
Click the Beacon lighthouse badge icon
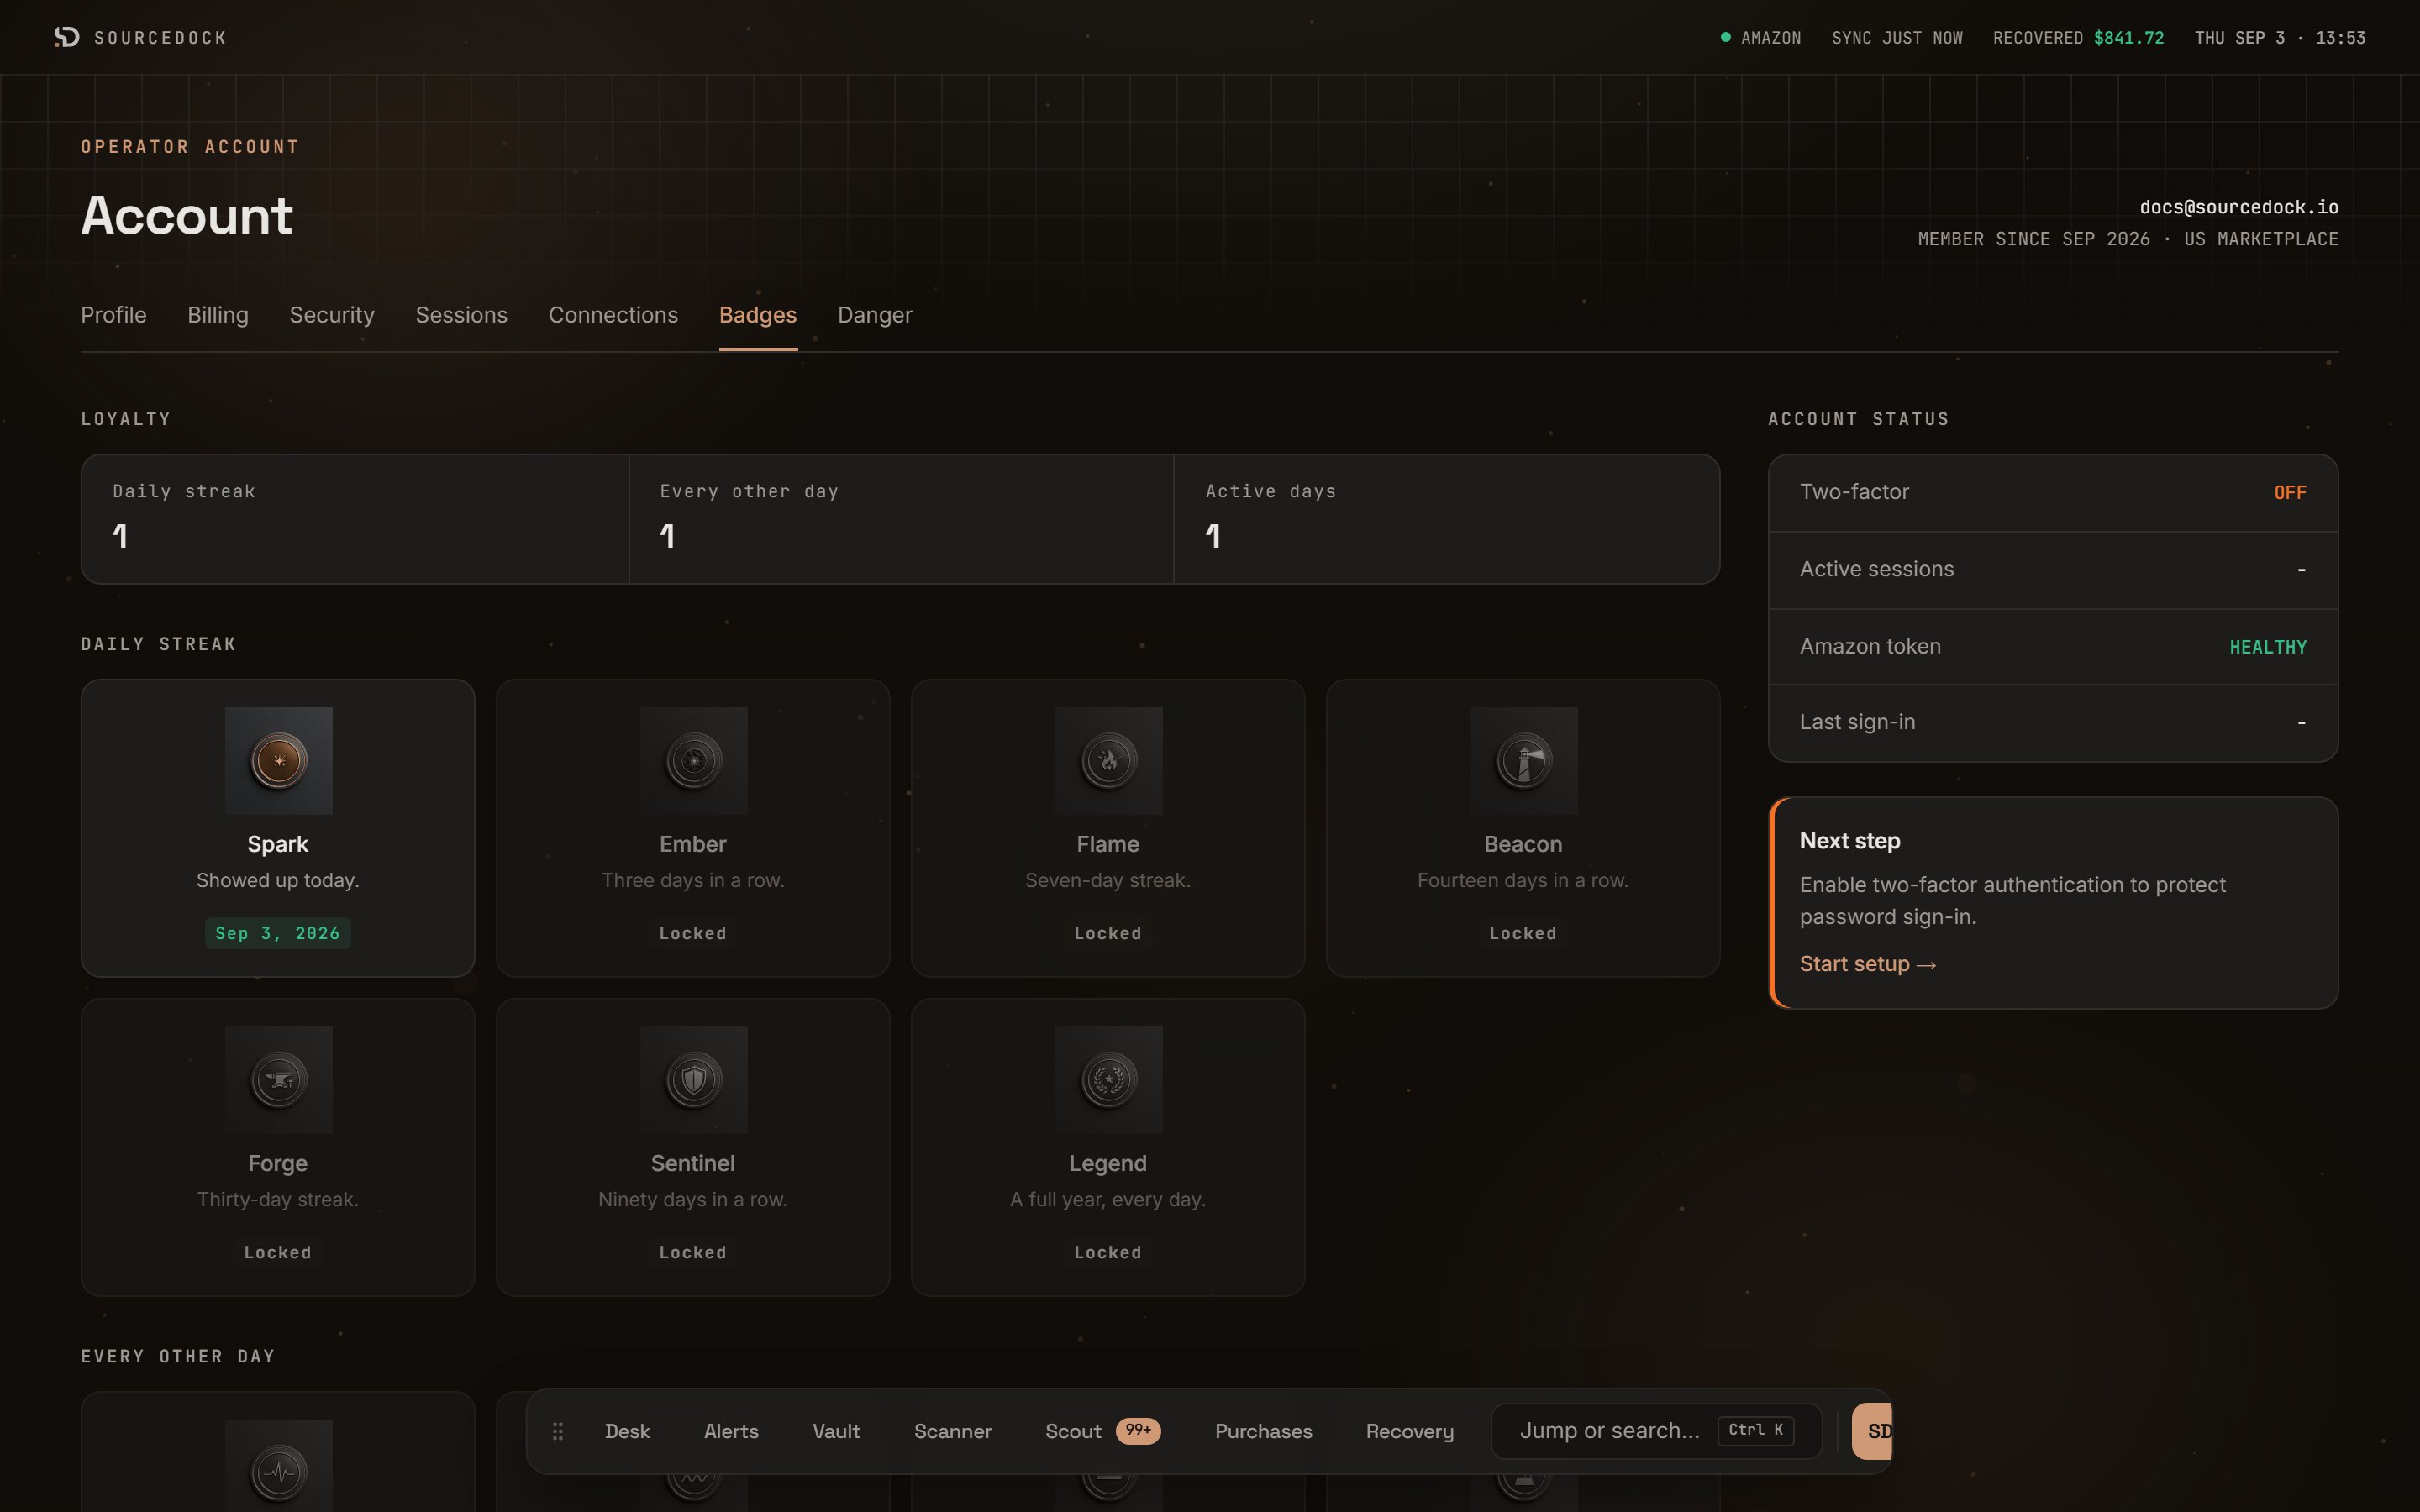(x=1524, y=761)
